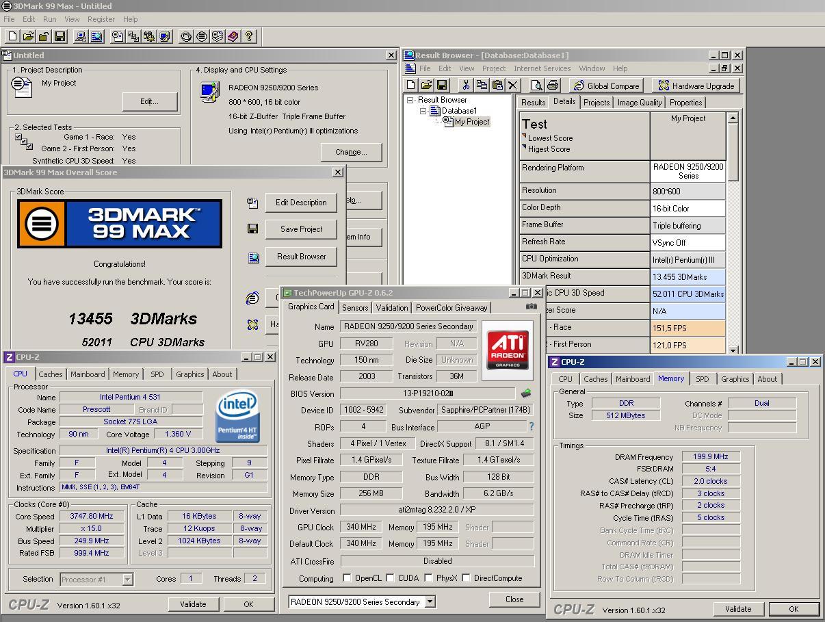Click the DRAM Frequency 199.9 MHz value
The image size is (825, 622).
tap(711, 457)
